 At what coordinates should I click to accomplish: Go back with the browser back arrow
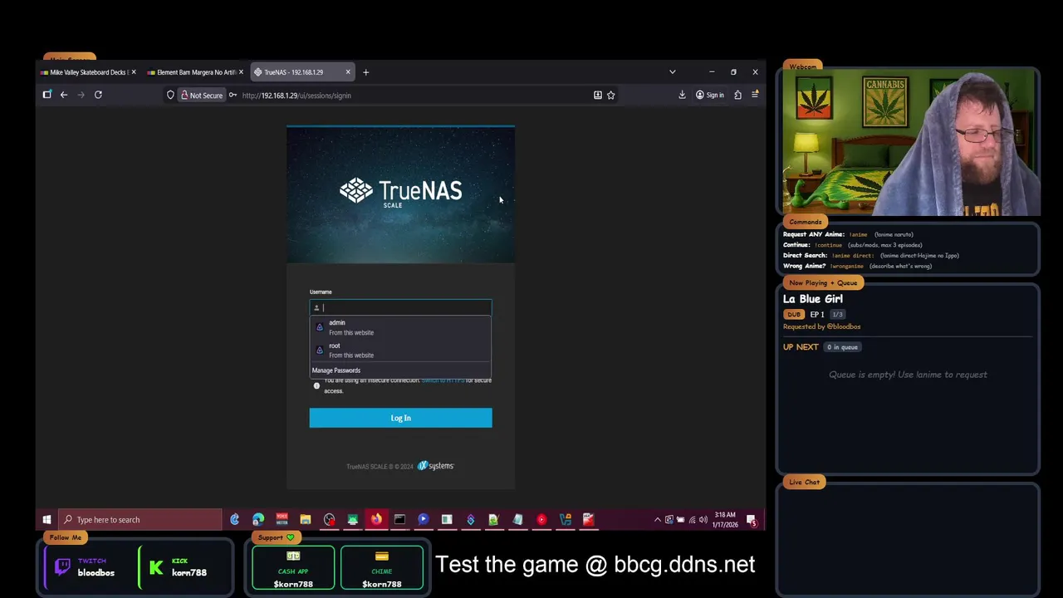[64, 95]
